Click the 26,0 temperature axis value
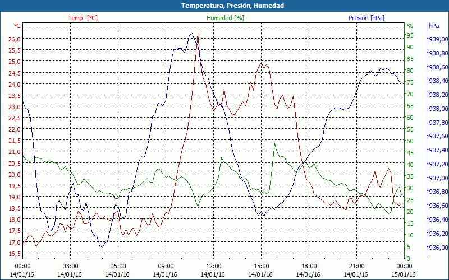Viewport: 449px width, 280px height. click(15, 39)
